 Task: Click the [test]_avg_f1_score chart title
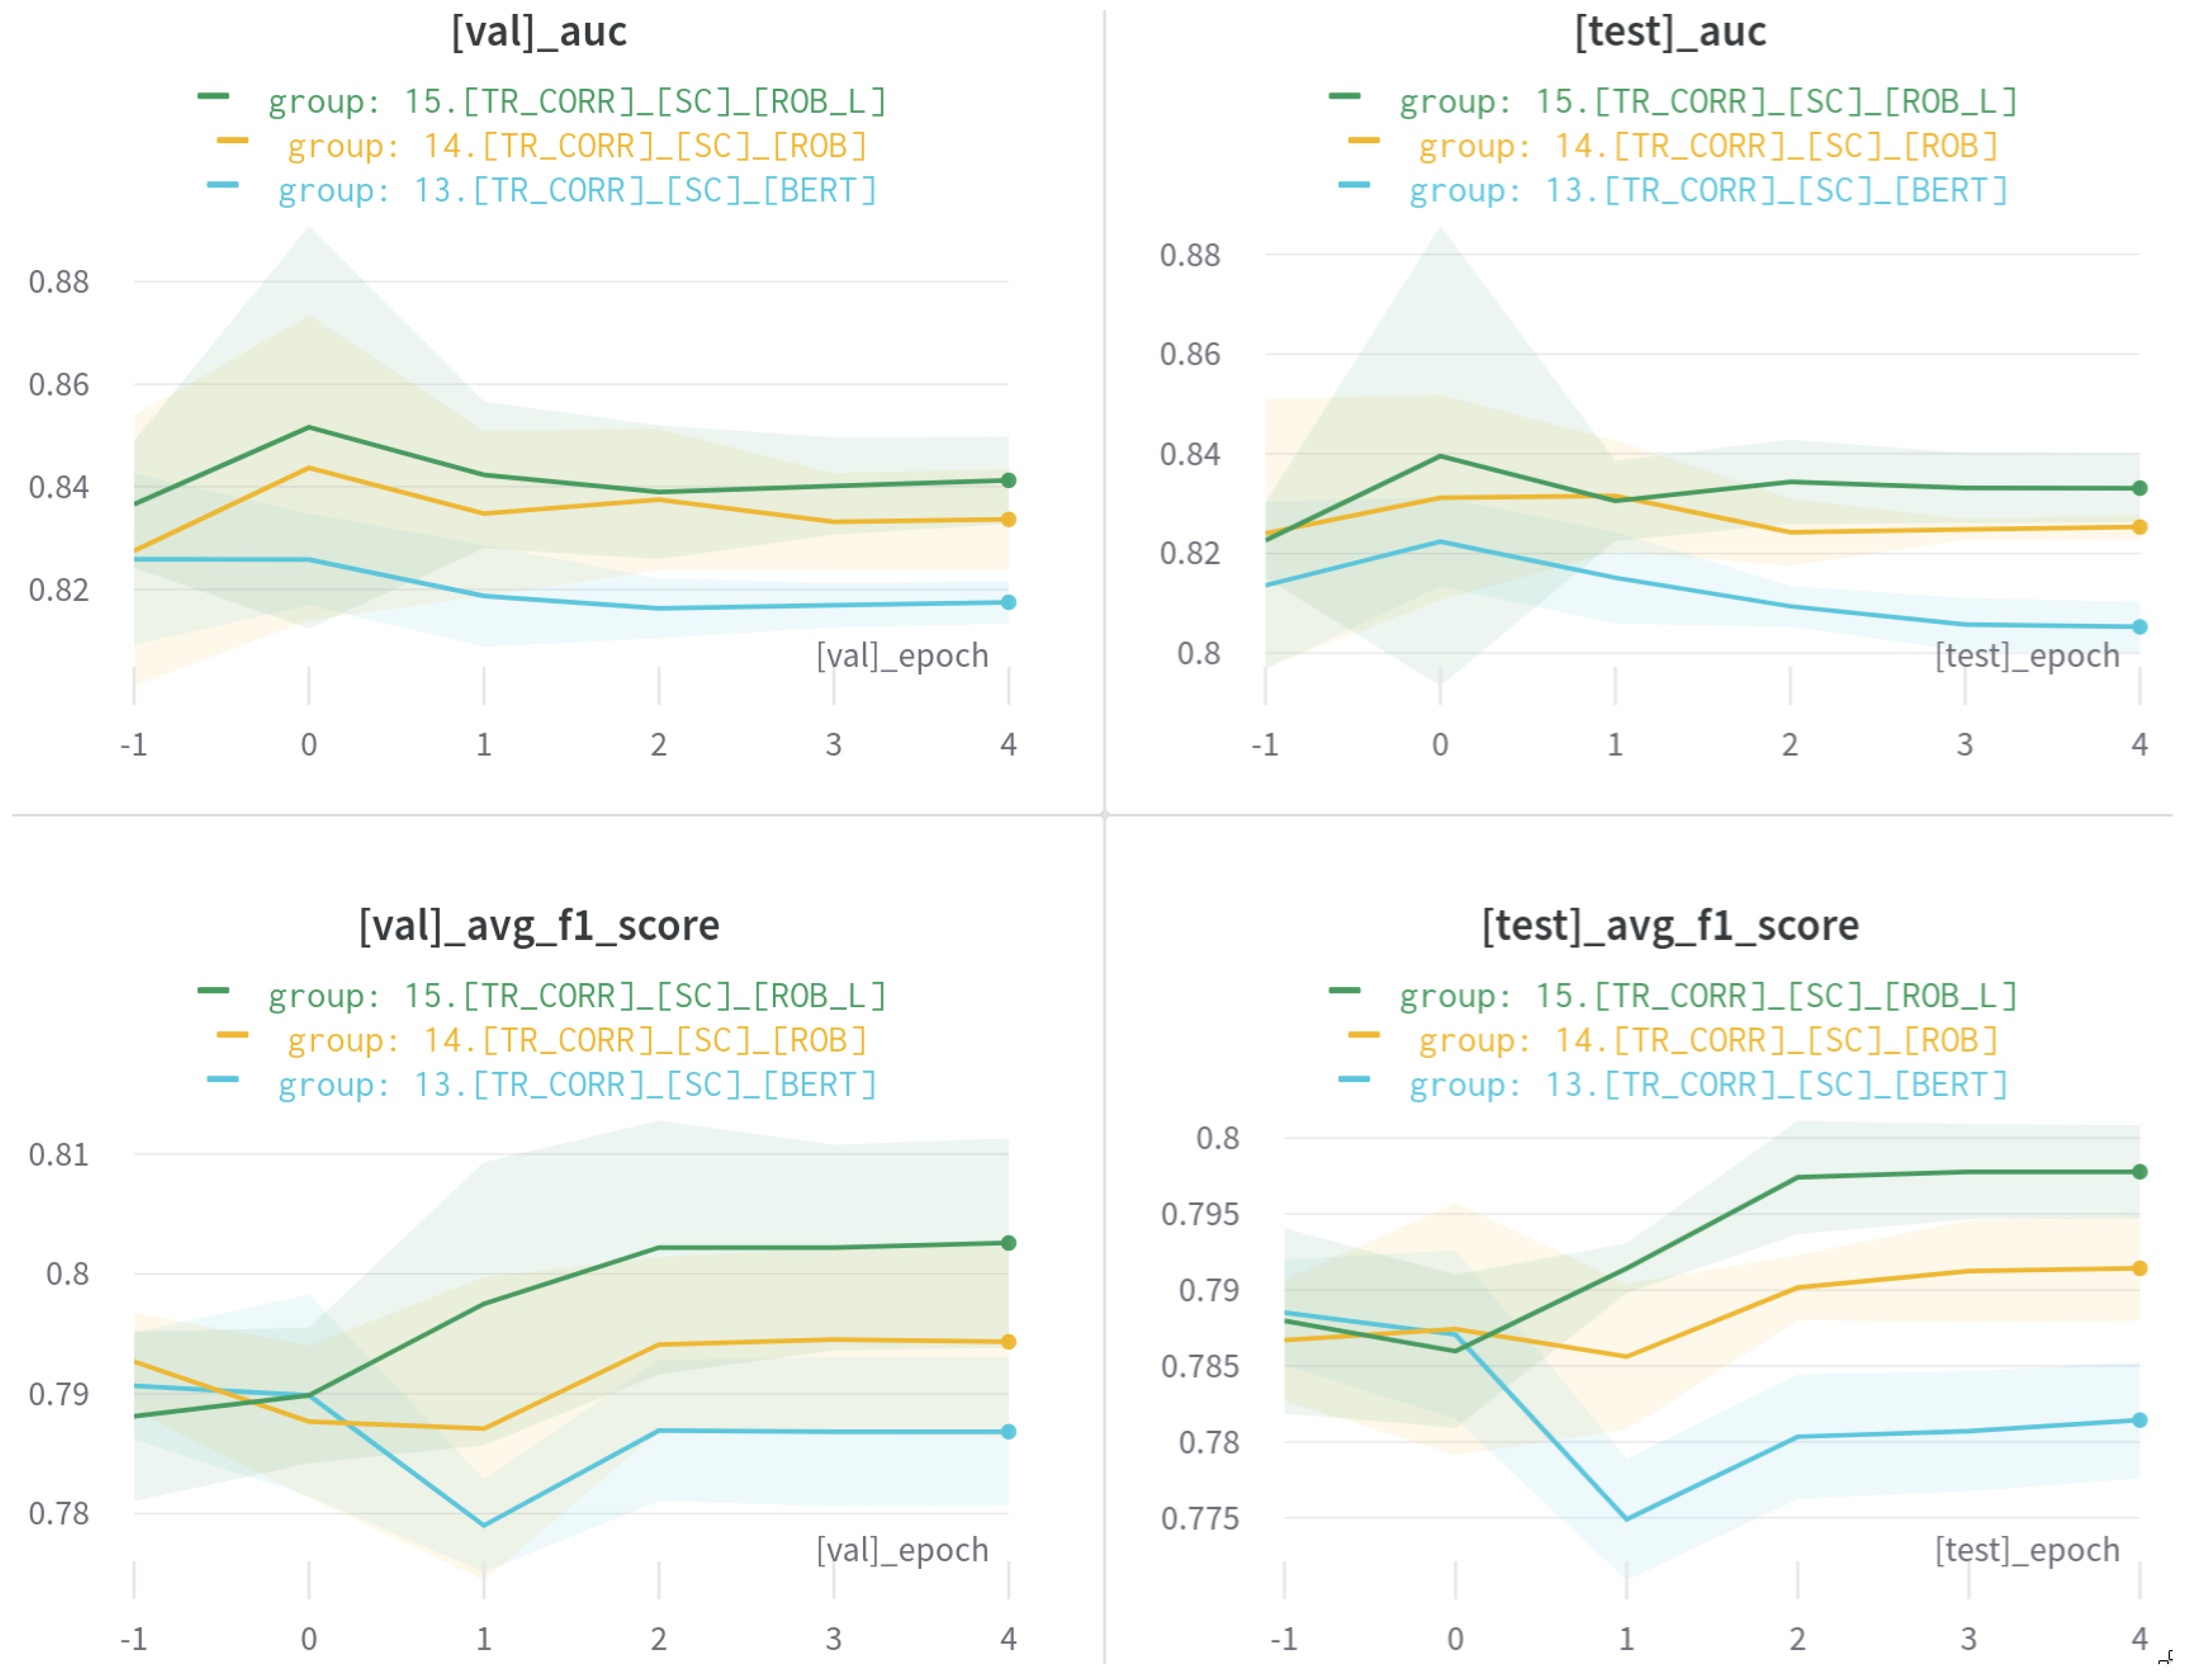(x=1669, y=926)
